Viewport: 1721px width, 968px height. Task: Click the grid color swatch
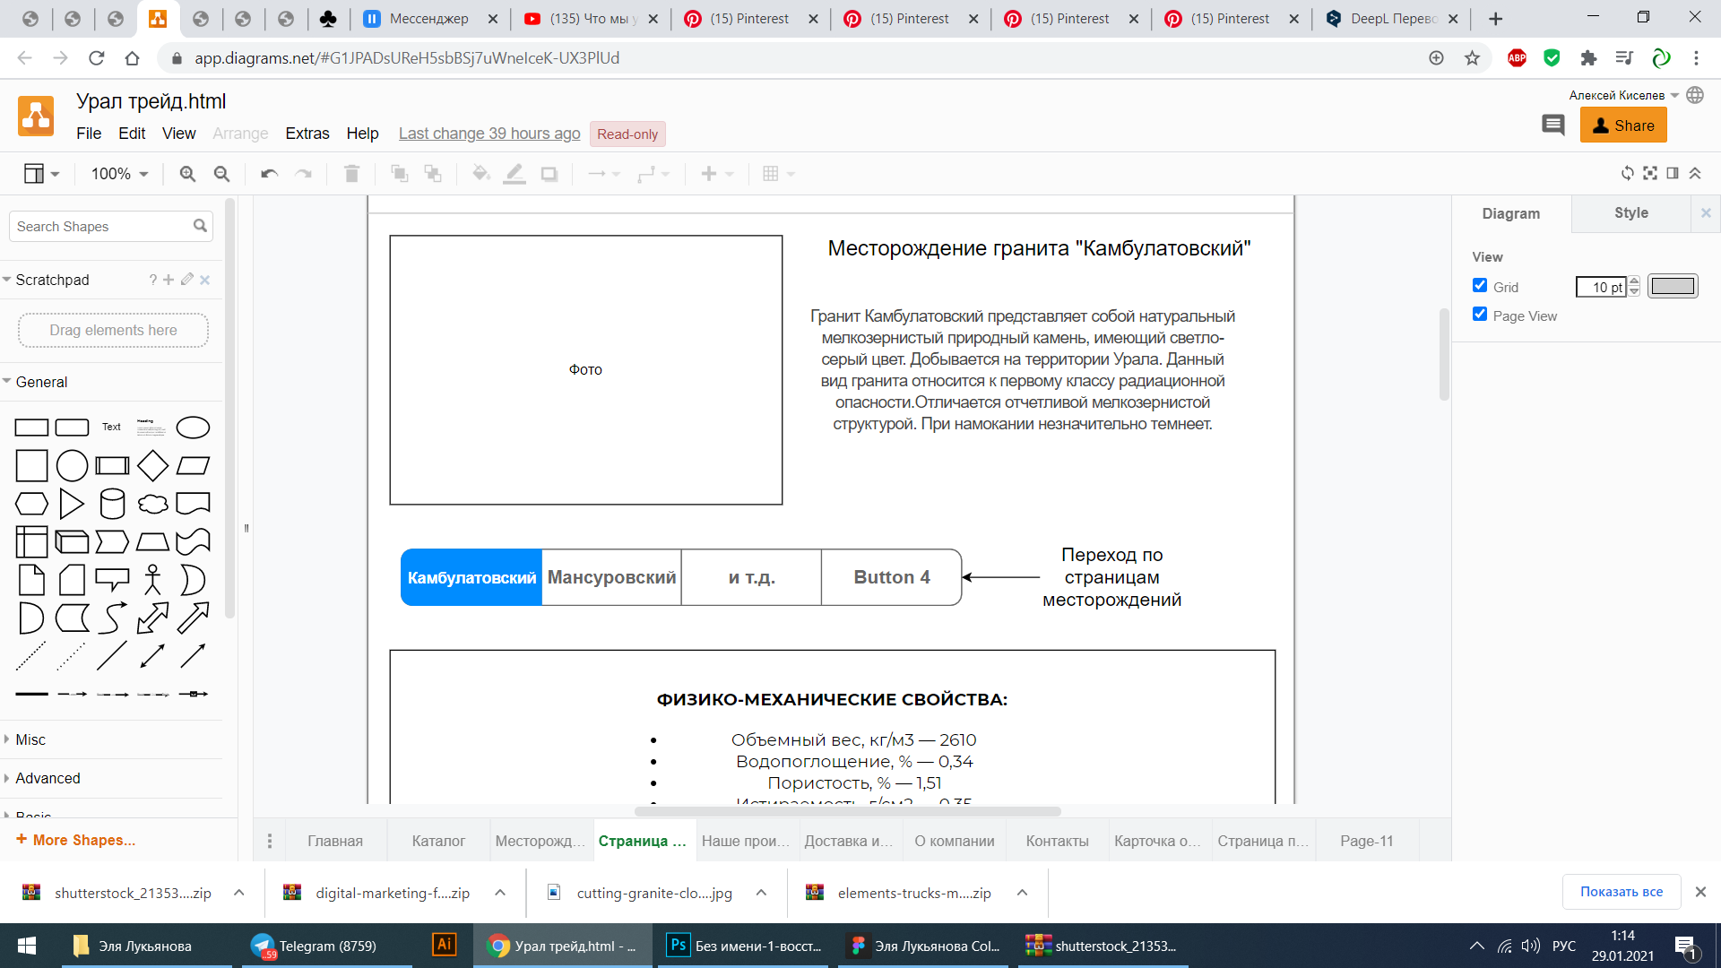click(x=1673, y=287)
